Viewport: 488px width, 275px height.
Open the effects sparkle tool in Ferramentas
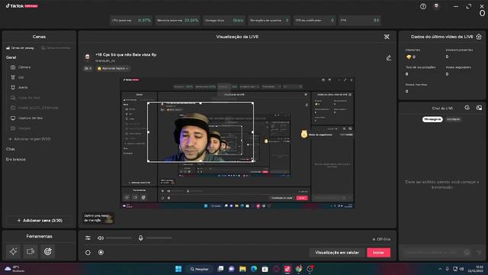coord(13,251)
